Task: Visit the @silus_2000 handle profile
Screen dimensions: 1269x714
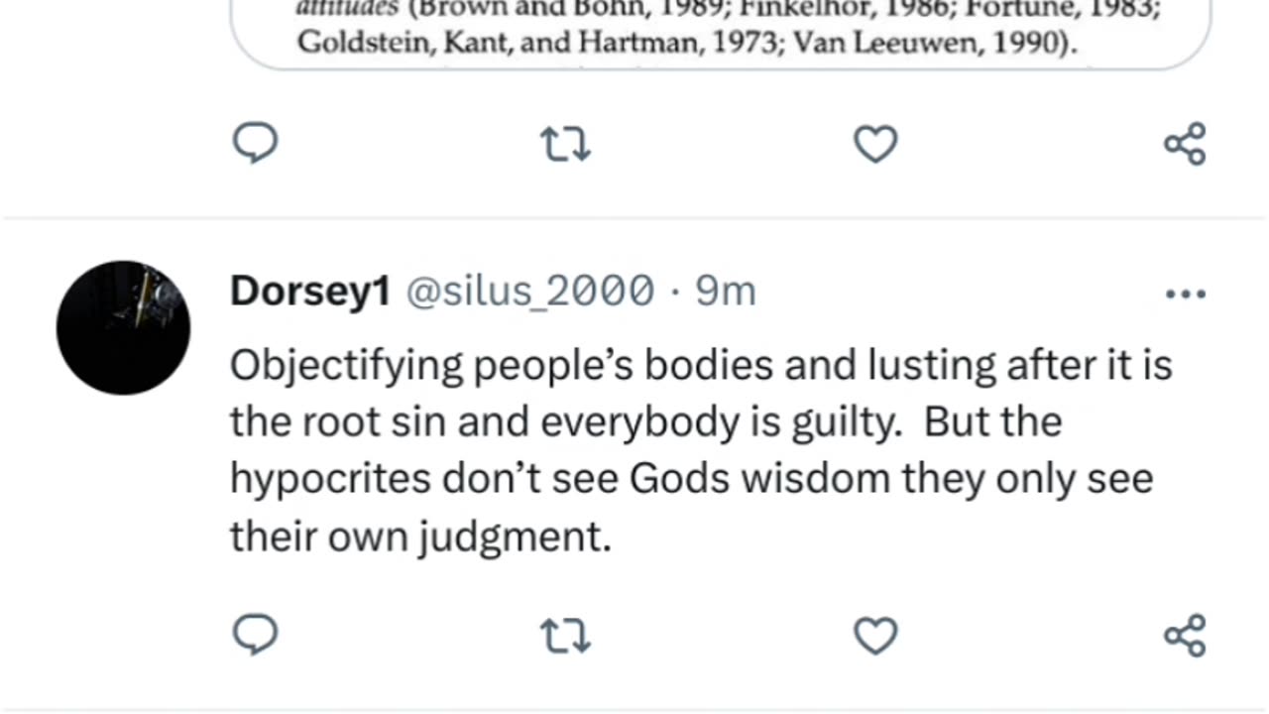Action: [x=530, y=292]
